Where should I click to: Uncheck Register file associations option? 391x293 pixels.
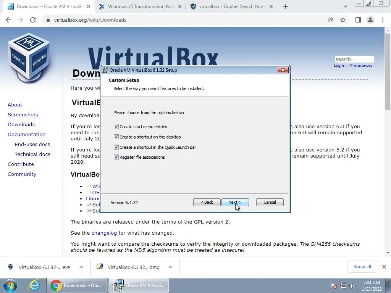[116, 157]
